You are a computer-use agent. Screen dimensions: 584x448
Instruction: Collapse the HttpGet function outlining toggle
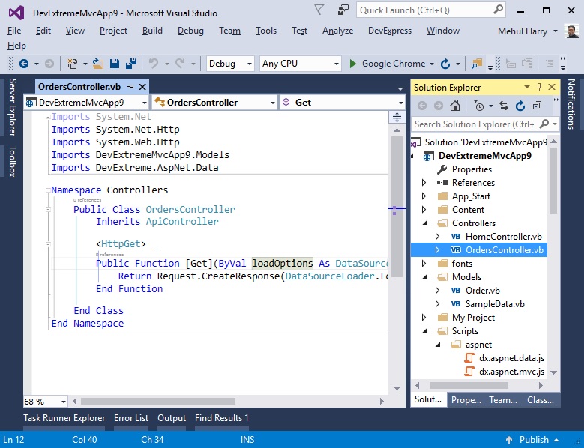pyautogui.click(x=48, y=244)
